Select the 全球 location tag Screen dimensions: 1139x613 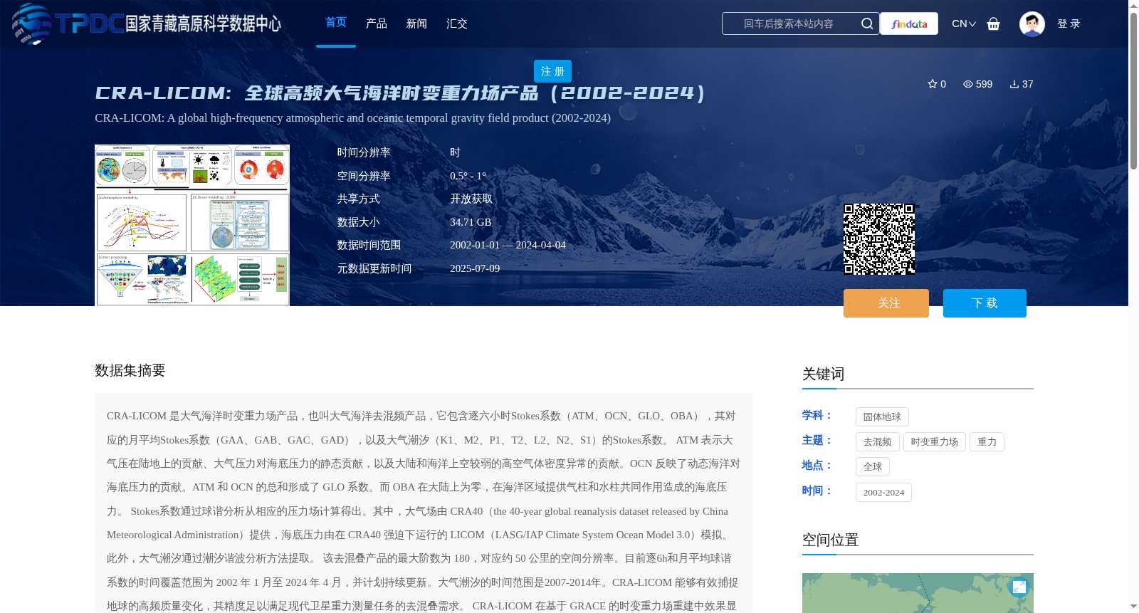873,466
